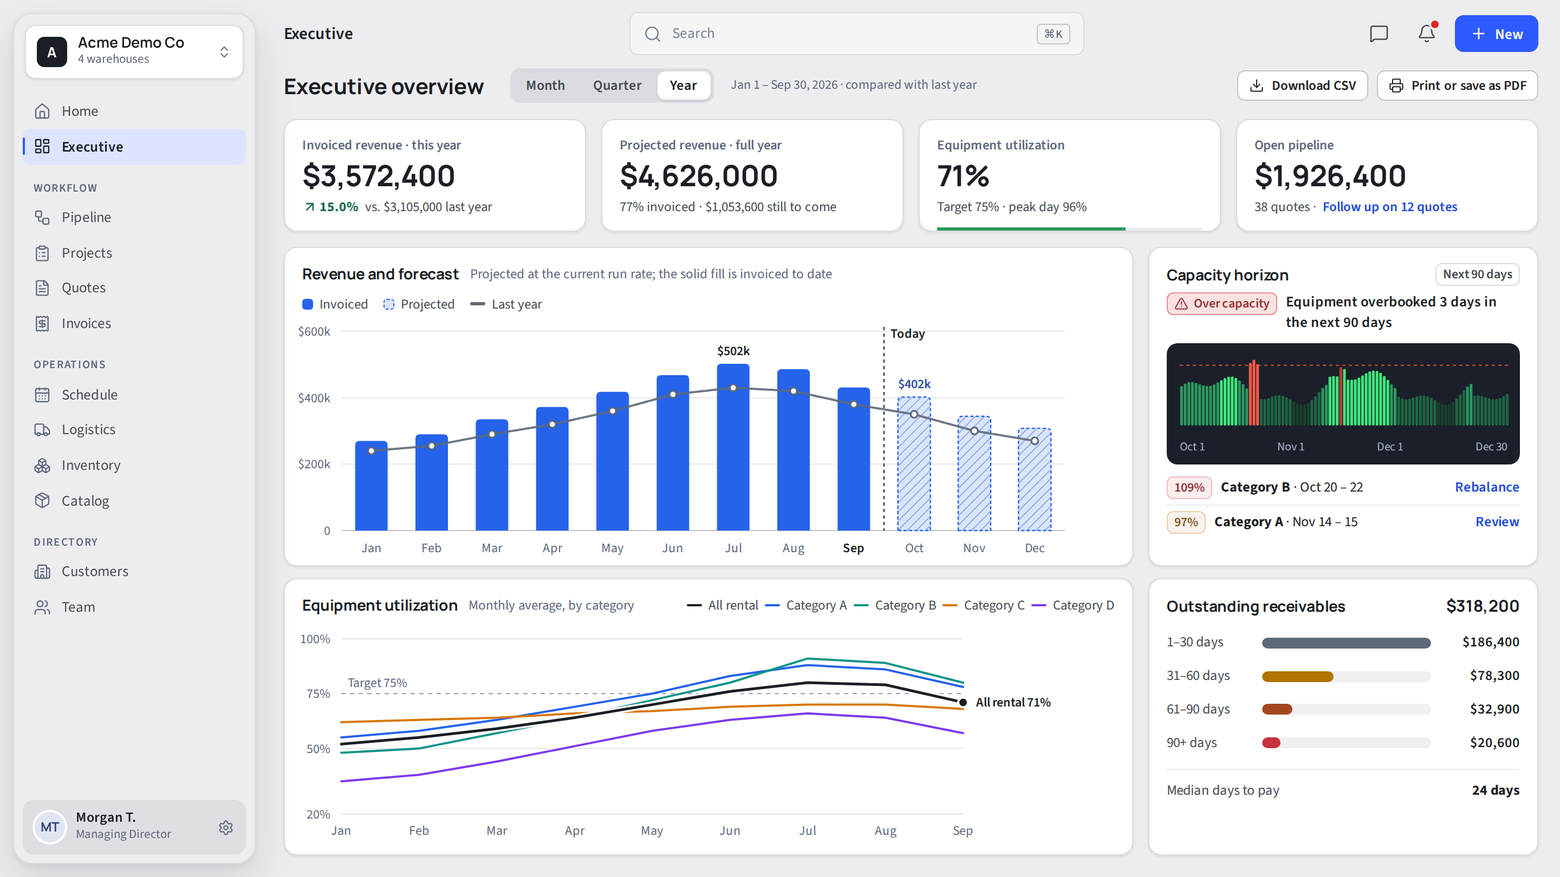Click the Search input field
Screen dimensions: 1560x877
[x=856, y=34]
